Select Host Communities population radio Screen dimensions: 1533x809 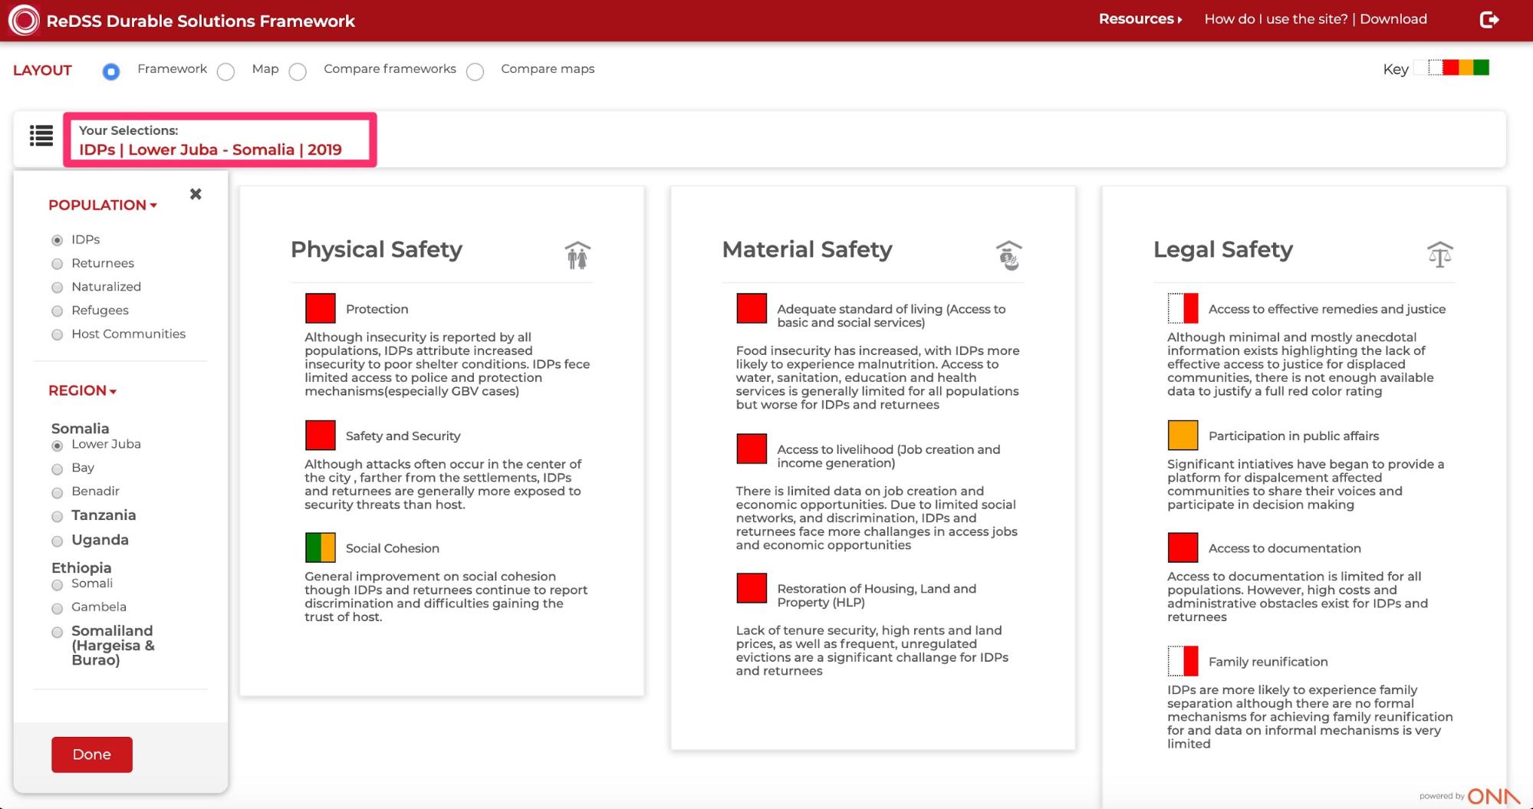tap(57, 335)
